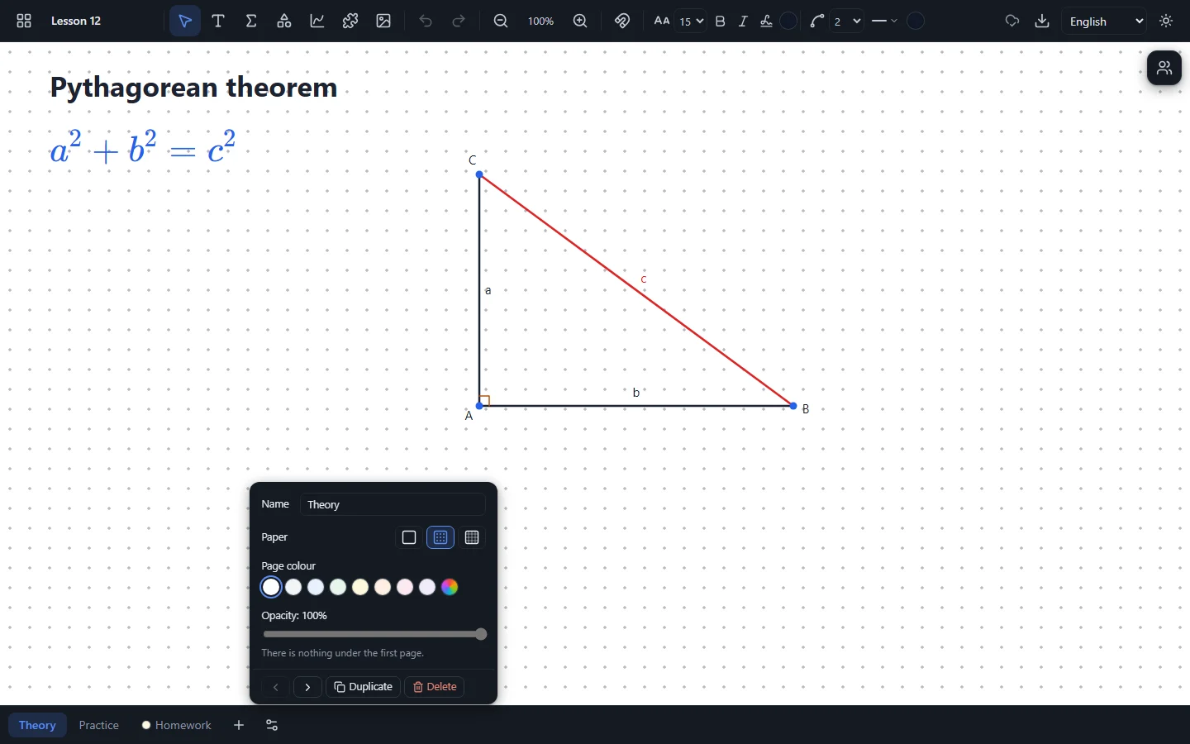This screenshot has height=744, width=1190.
Task: Expand the line width 2 dropdown
Action: pyautogui.click(x=848, y=21)
